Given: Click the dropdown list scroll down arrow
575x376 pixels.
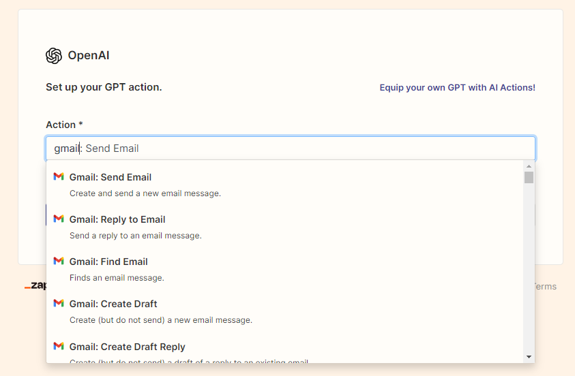Looking at the screenshot, I should pyautogui.click(x=529, y=357).
